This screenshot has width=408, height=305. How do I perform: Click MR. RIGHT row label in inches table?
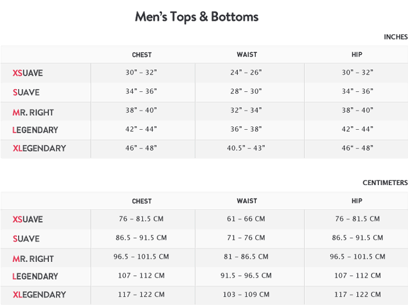click(x=33, y=112)
